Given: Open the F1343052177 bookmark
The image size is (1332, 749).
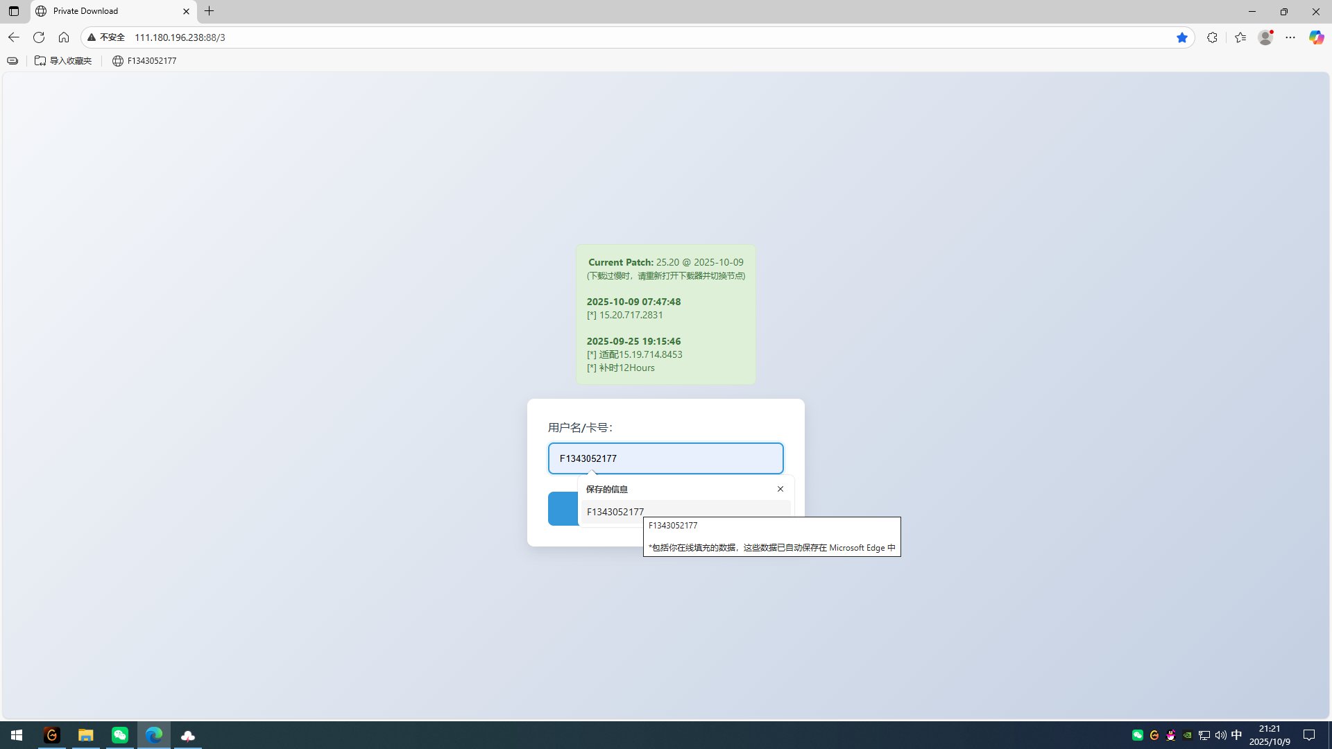Looking at the screenshot, I should pos(144,61).
